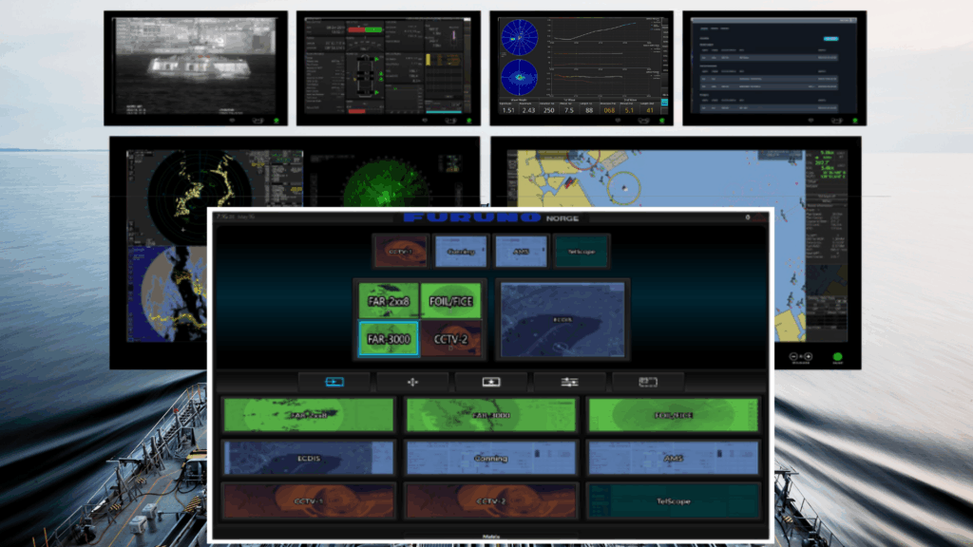Choose the Conning source in bottom grid
The width and height of the screenshot is (973, 547).
click(x=491, y=458)
